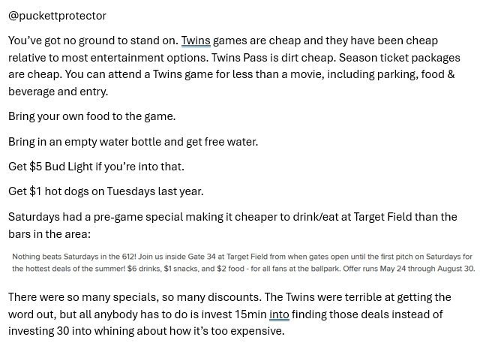The height and width of the screenshot is (358, 495).
Task: Click the "Bring your own food" line
Action: [91, 116]
